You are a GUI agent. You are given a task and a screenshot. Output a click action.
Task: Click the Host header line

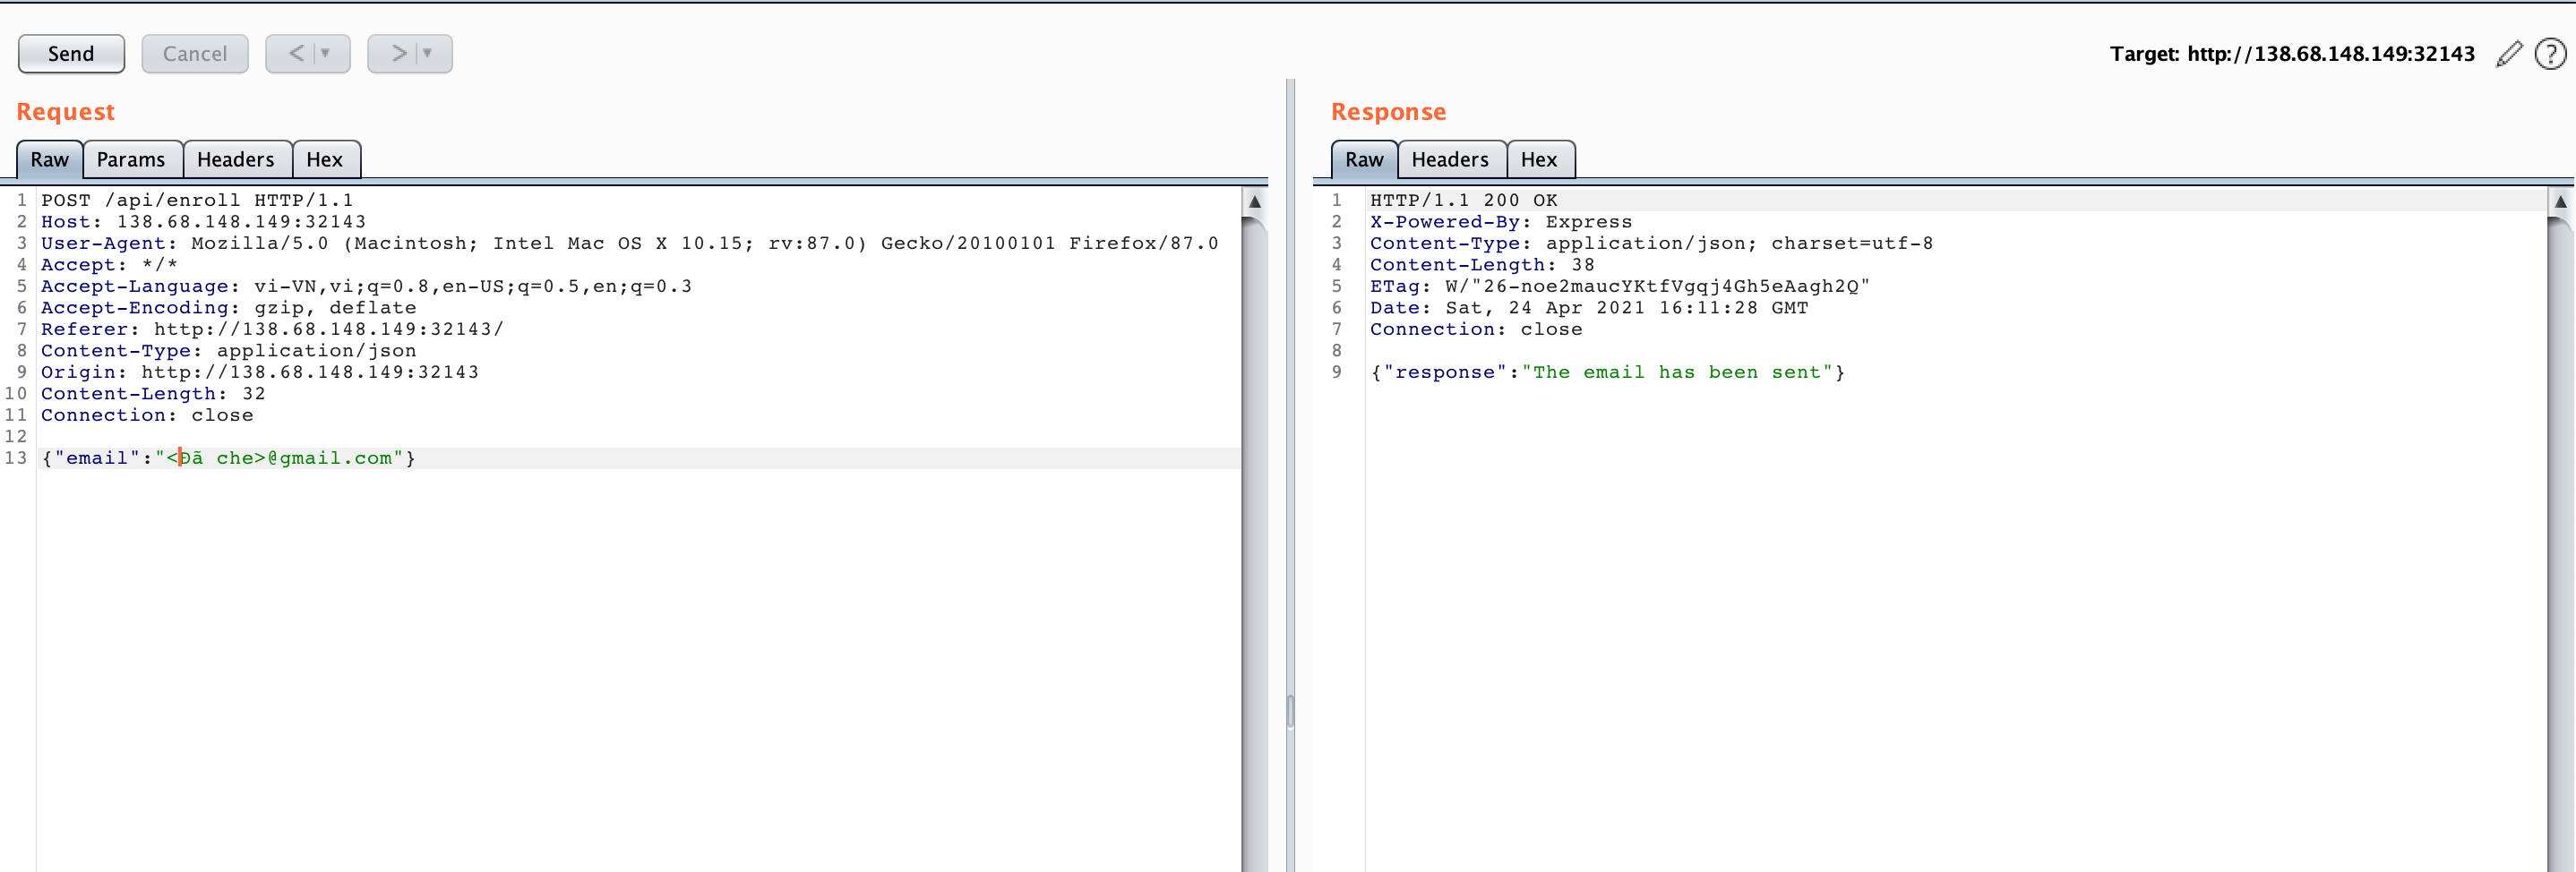203,222
